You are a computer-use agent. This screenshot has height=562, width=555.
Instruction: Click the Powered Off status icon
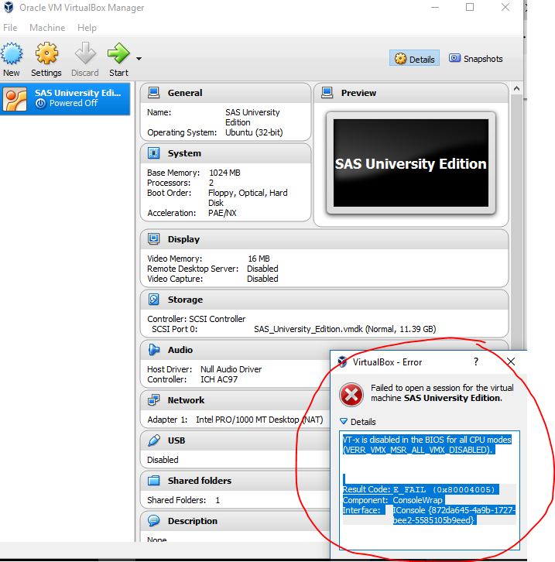pos(40,104)
